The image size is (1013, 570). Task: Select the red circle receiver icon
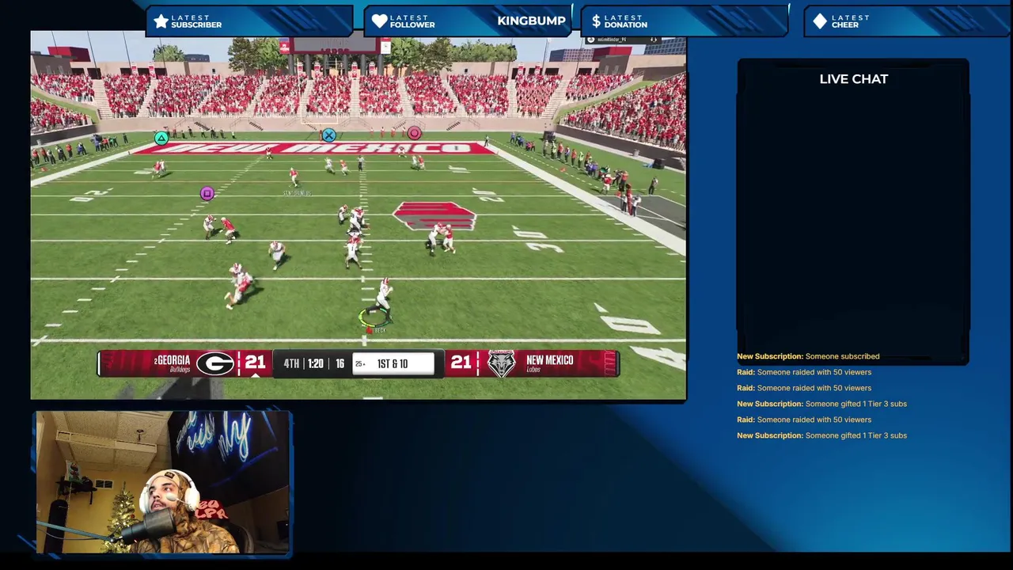[414, 133]
